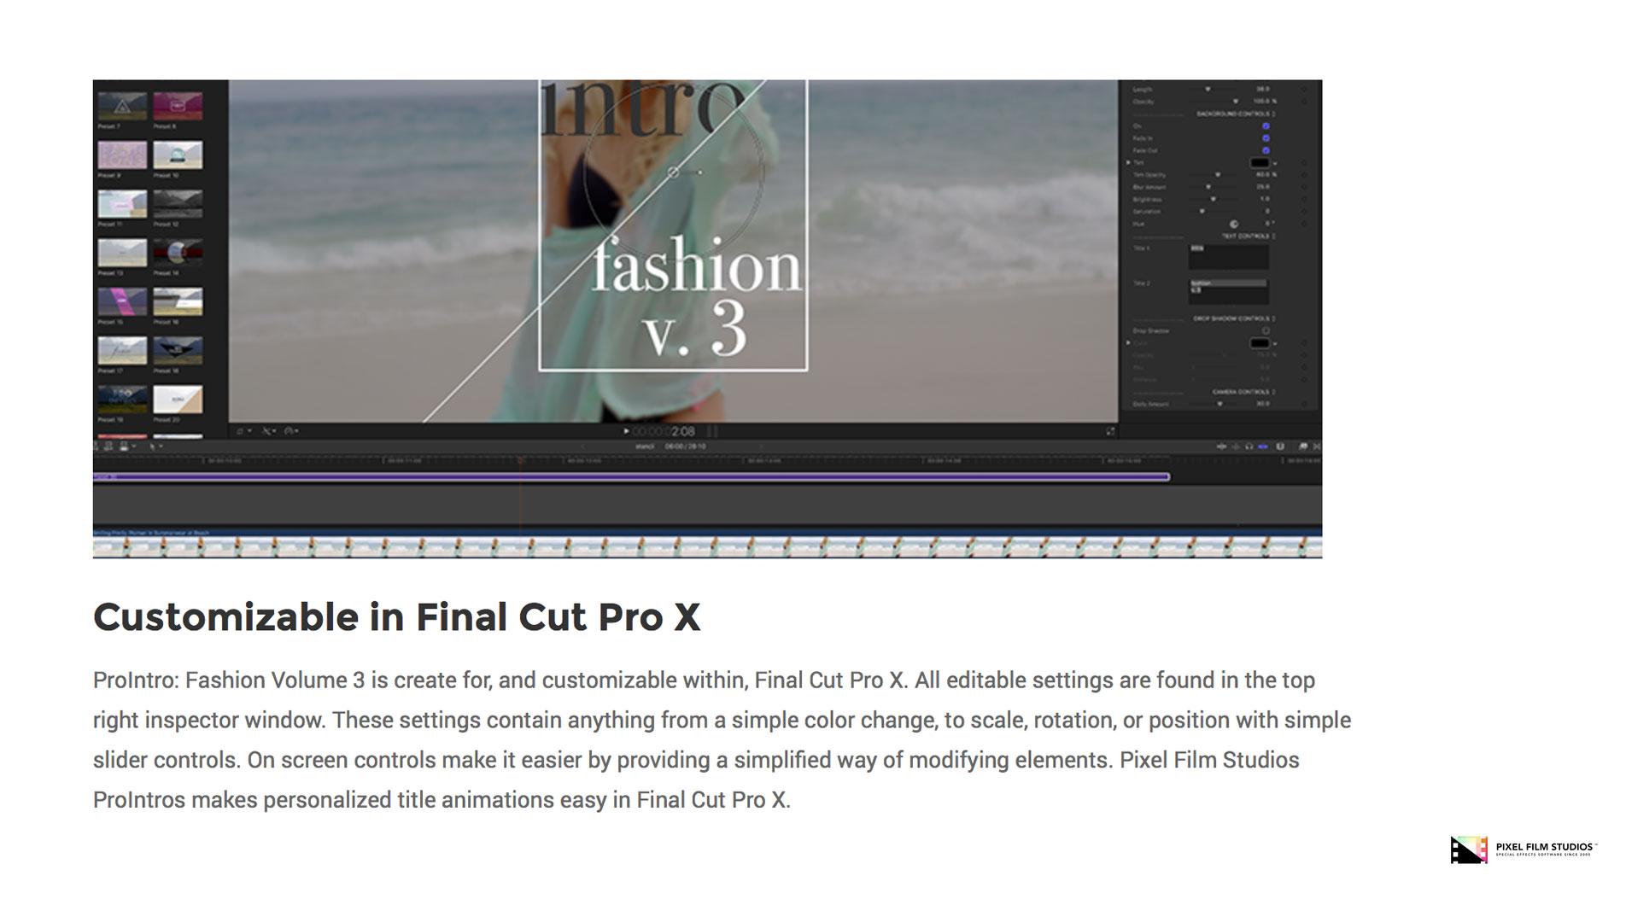This screenshot has height=905, width=1626.
Task: Click the Tint Opacity slider handle
Action: (1218, 175)
